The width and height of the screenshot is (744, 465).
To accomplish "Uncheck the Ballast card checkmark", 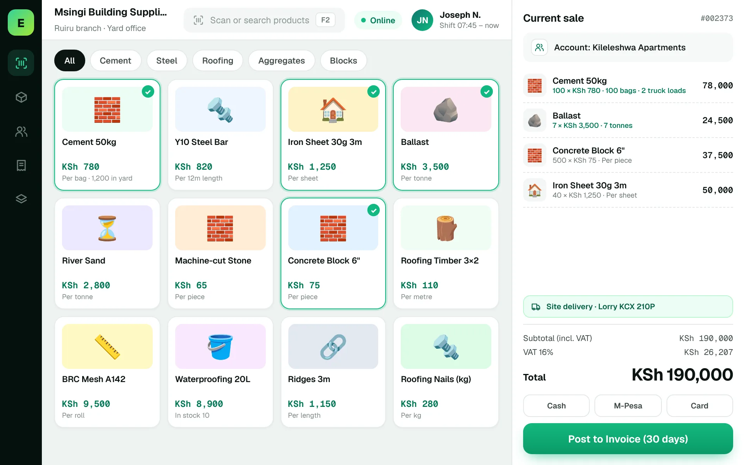I will pyautogui.click(x=486, y=92).
